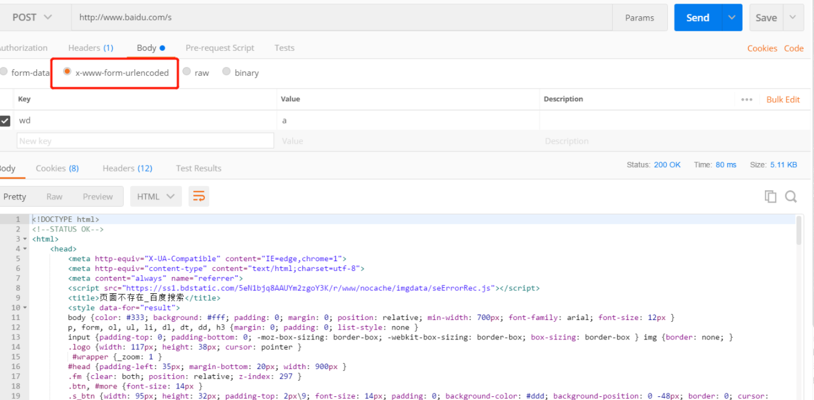Image resolution: width=814 pixels, height=400 pixels.
Task: Open response Headers (12) tab
Action: 127,168
